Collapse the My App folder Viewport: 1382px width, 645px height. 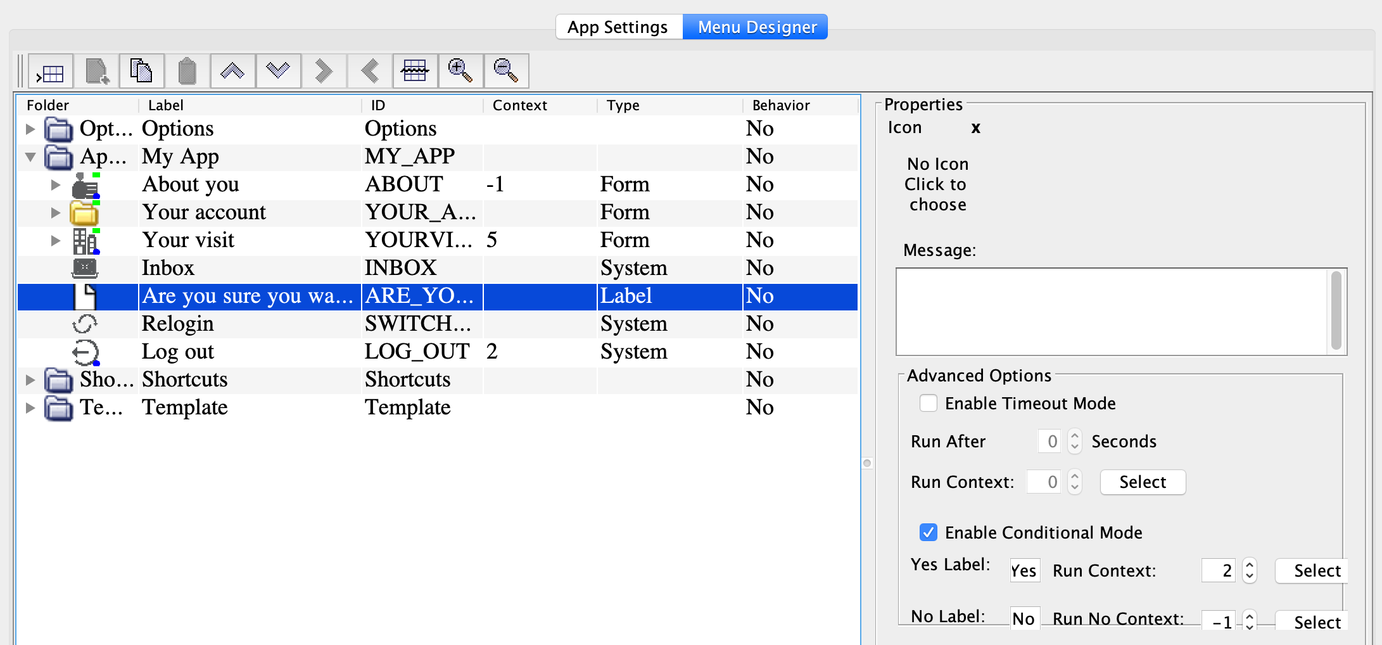(x=30, y=157)
